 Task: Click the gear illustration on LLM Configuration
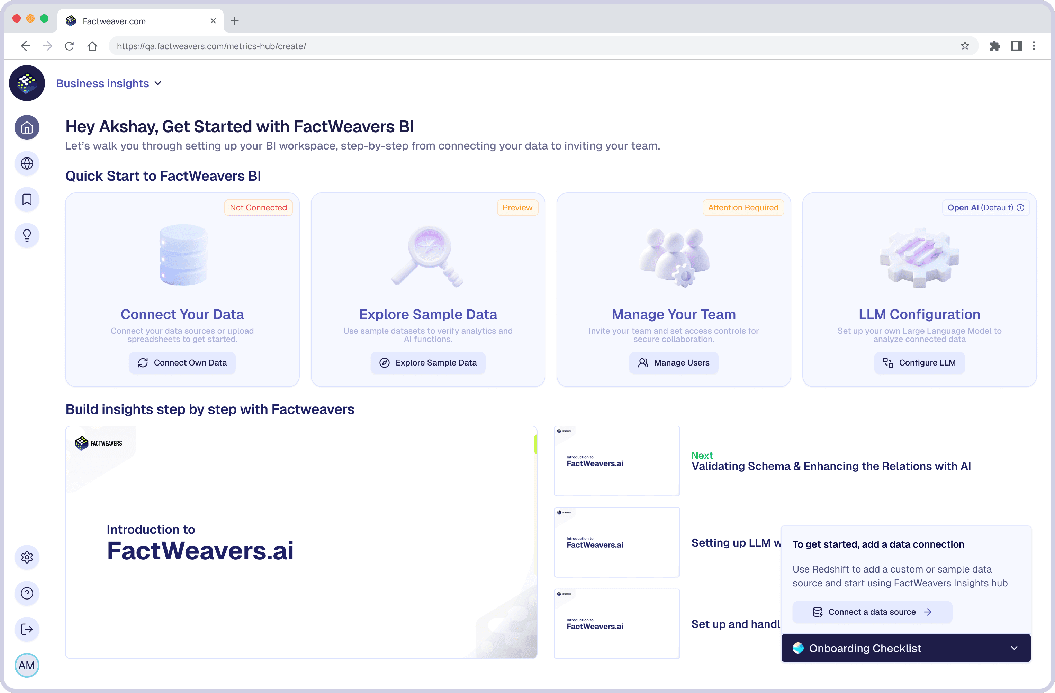(x=919, y=257)
